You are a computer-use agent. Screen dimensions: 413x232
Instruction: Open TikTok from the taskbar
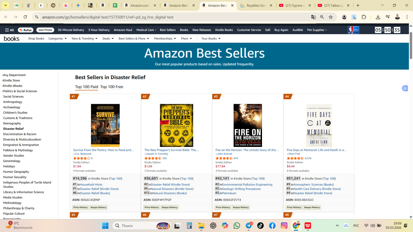pos(260,226)
